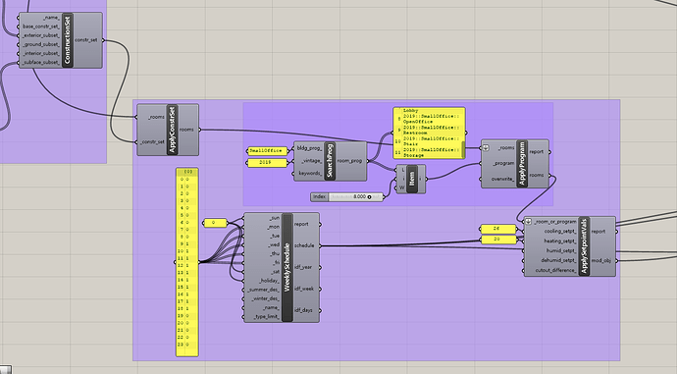Click the ApplyConstrSet component name bar
Image resolution: width=677 pixels, height=374 pixels.
(172, 130)
